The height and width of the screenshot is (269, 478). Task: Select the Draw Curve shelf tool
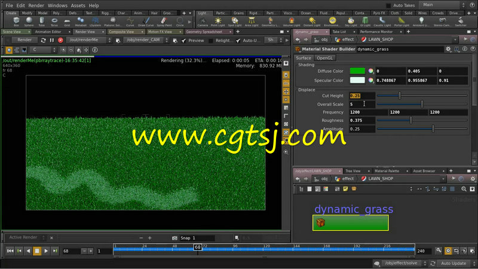146,22
